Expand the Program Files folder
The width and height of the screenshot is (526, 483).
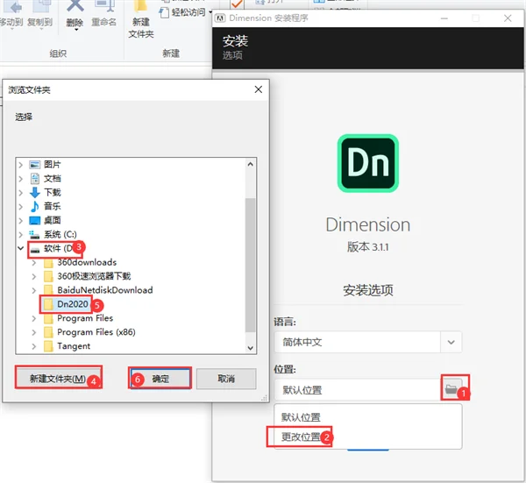[34, 318]
